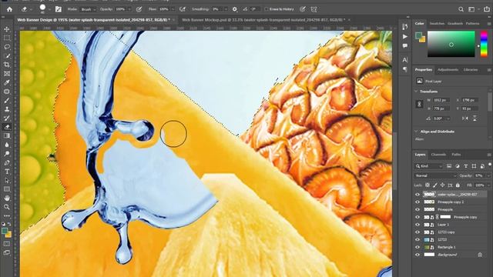Open the layer Opacity dropdown arrow
The image size is (493, 277).
tap(489, 175)
